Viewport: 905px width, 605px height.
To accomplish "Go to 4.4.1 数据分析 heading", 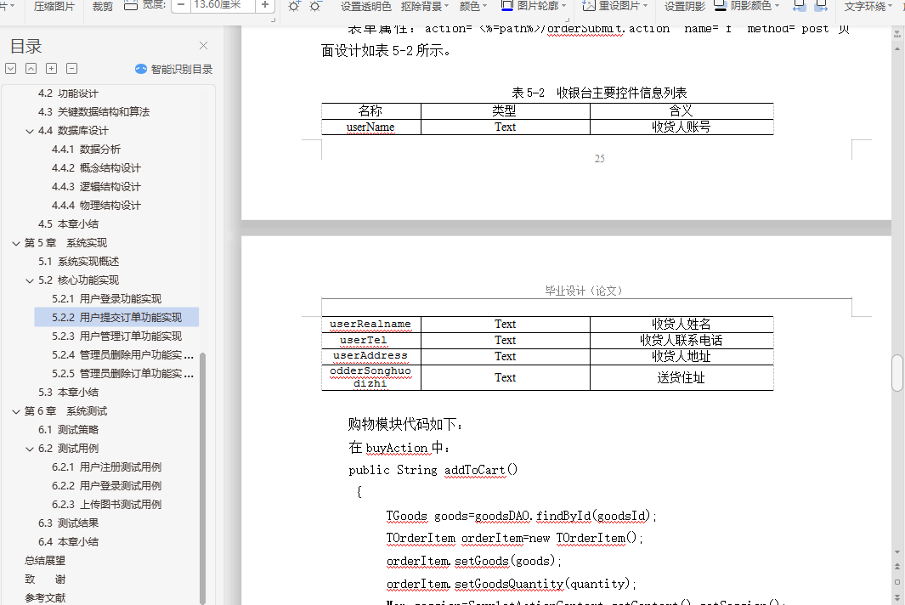I will [86, 150].
